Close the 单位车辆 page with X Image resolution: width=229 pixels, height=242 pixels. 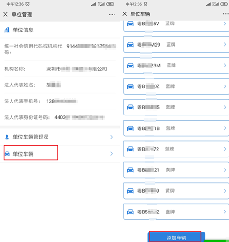coord(125,14)
